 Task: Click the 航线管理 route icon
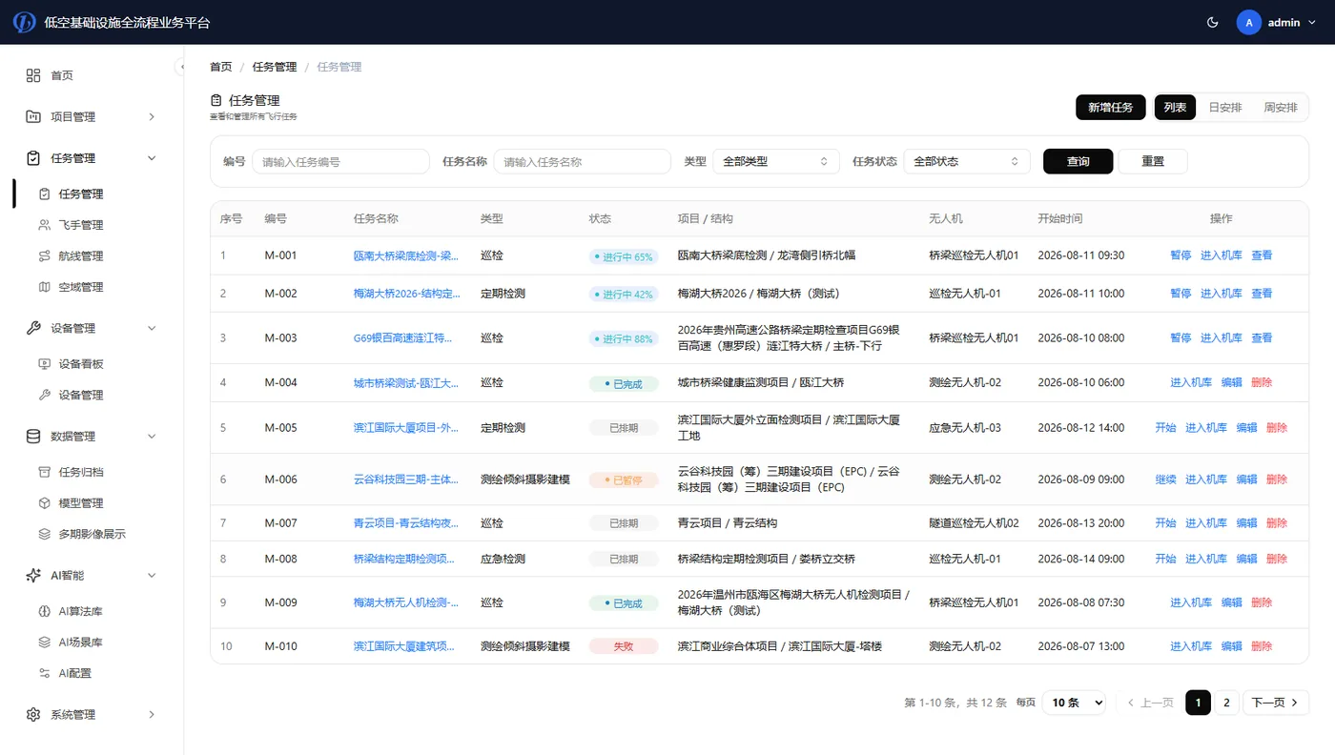(x=44, y=255)
